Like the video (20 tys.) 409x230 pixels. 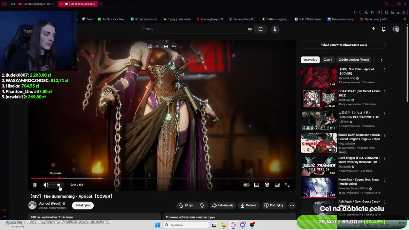pos(186,205)
